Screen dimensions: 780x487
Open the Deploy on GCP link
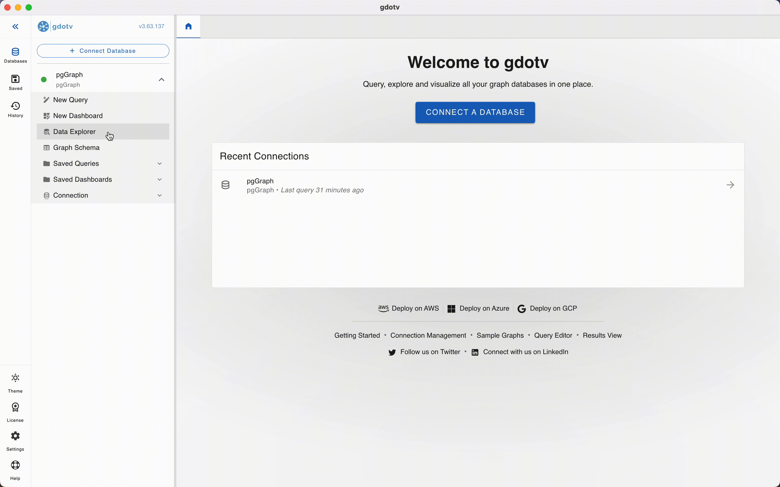(547, 308)
